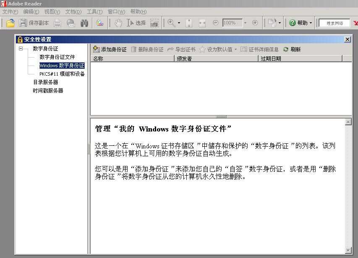Viewport: 358px width, 258px height.
Task: Open the zoom percentage dropdown arrow
Action: (x=245, y=23)
